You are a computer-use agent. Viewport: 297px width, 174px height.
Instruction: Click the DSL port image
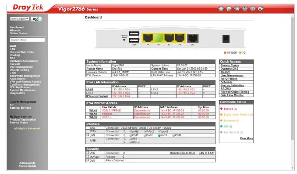[x=193, y=38]
